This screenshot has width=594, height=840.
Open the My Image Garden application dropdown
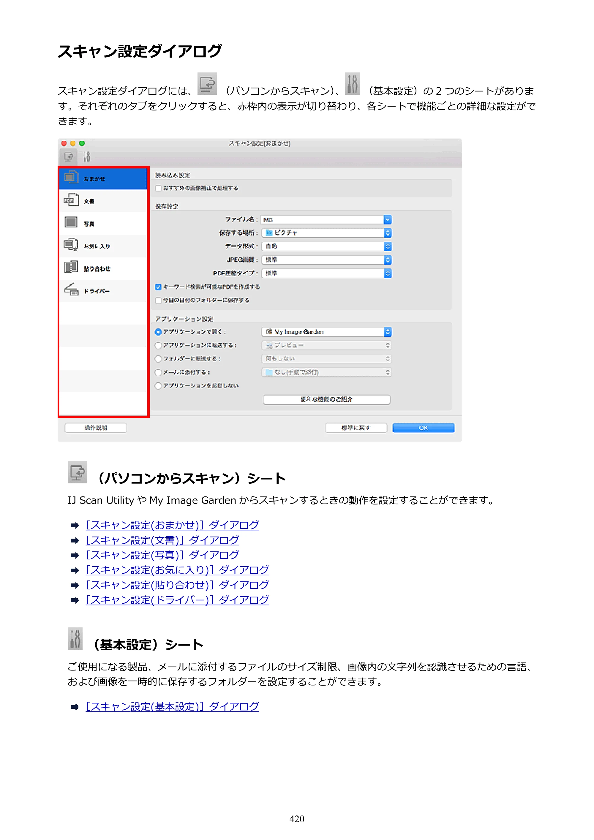pyautogui.click(x=326, y=332)
